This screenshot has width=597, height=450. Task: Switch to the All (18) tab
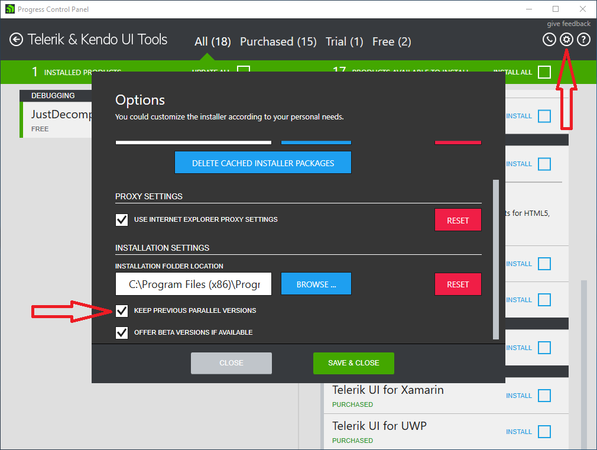tap(212, 41)
